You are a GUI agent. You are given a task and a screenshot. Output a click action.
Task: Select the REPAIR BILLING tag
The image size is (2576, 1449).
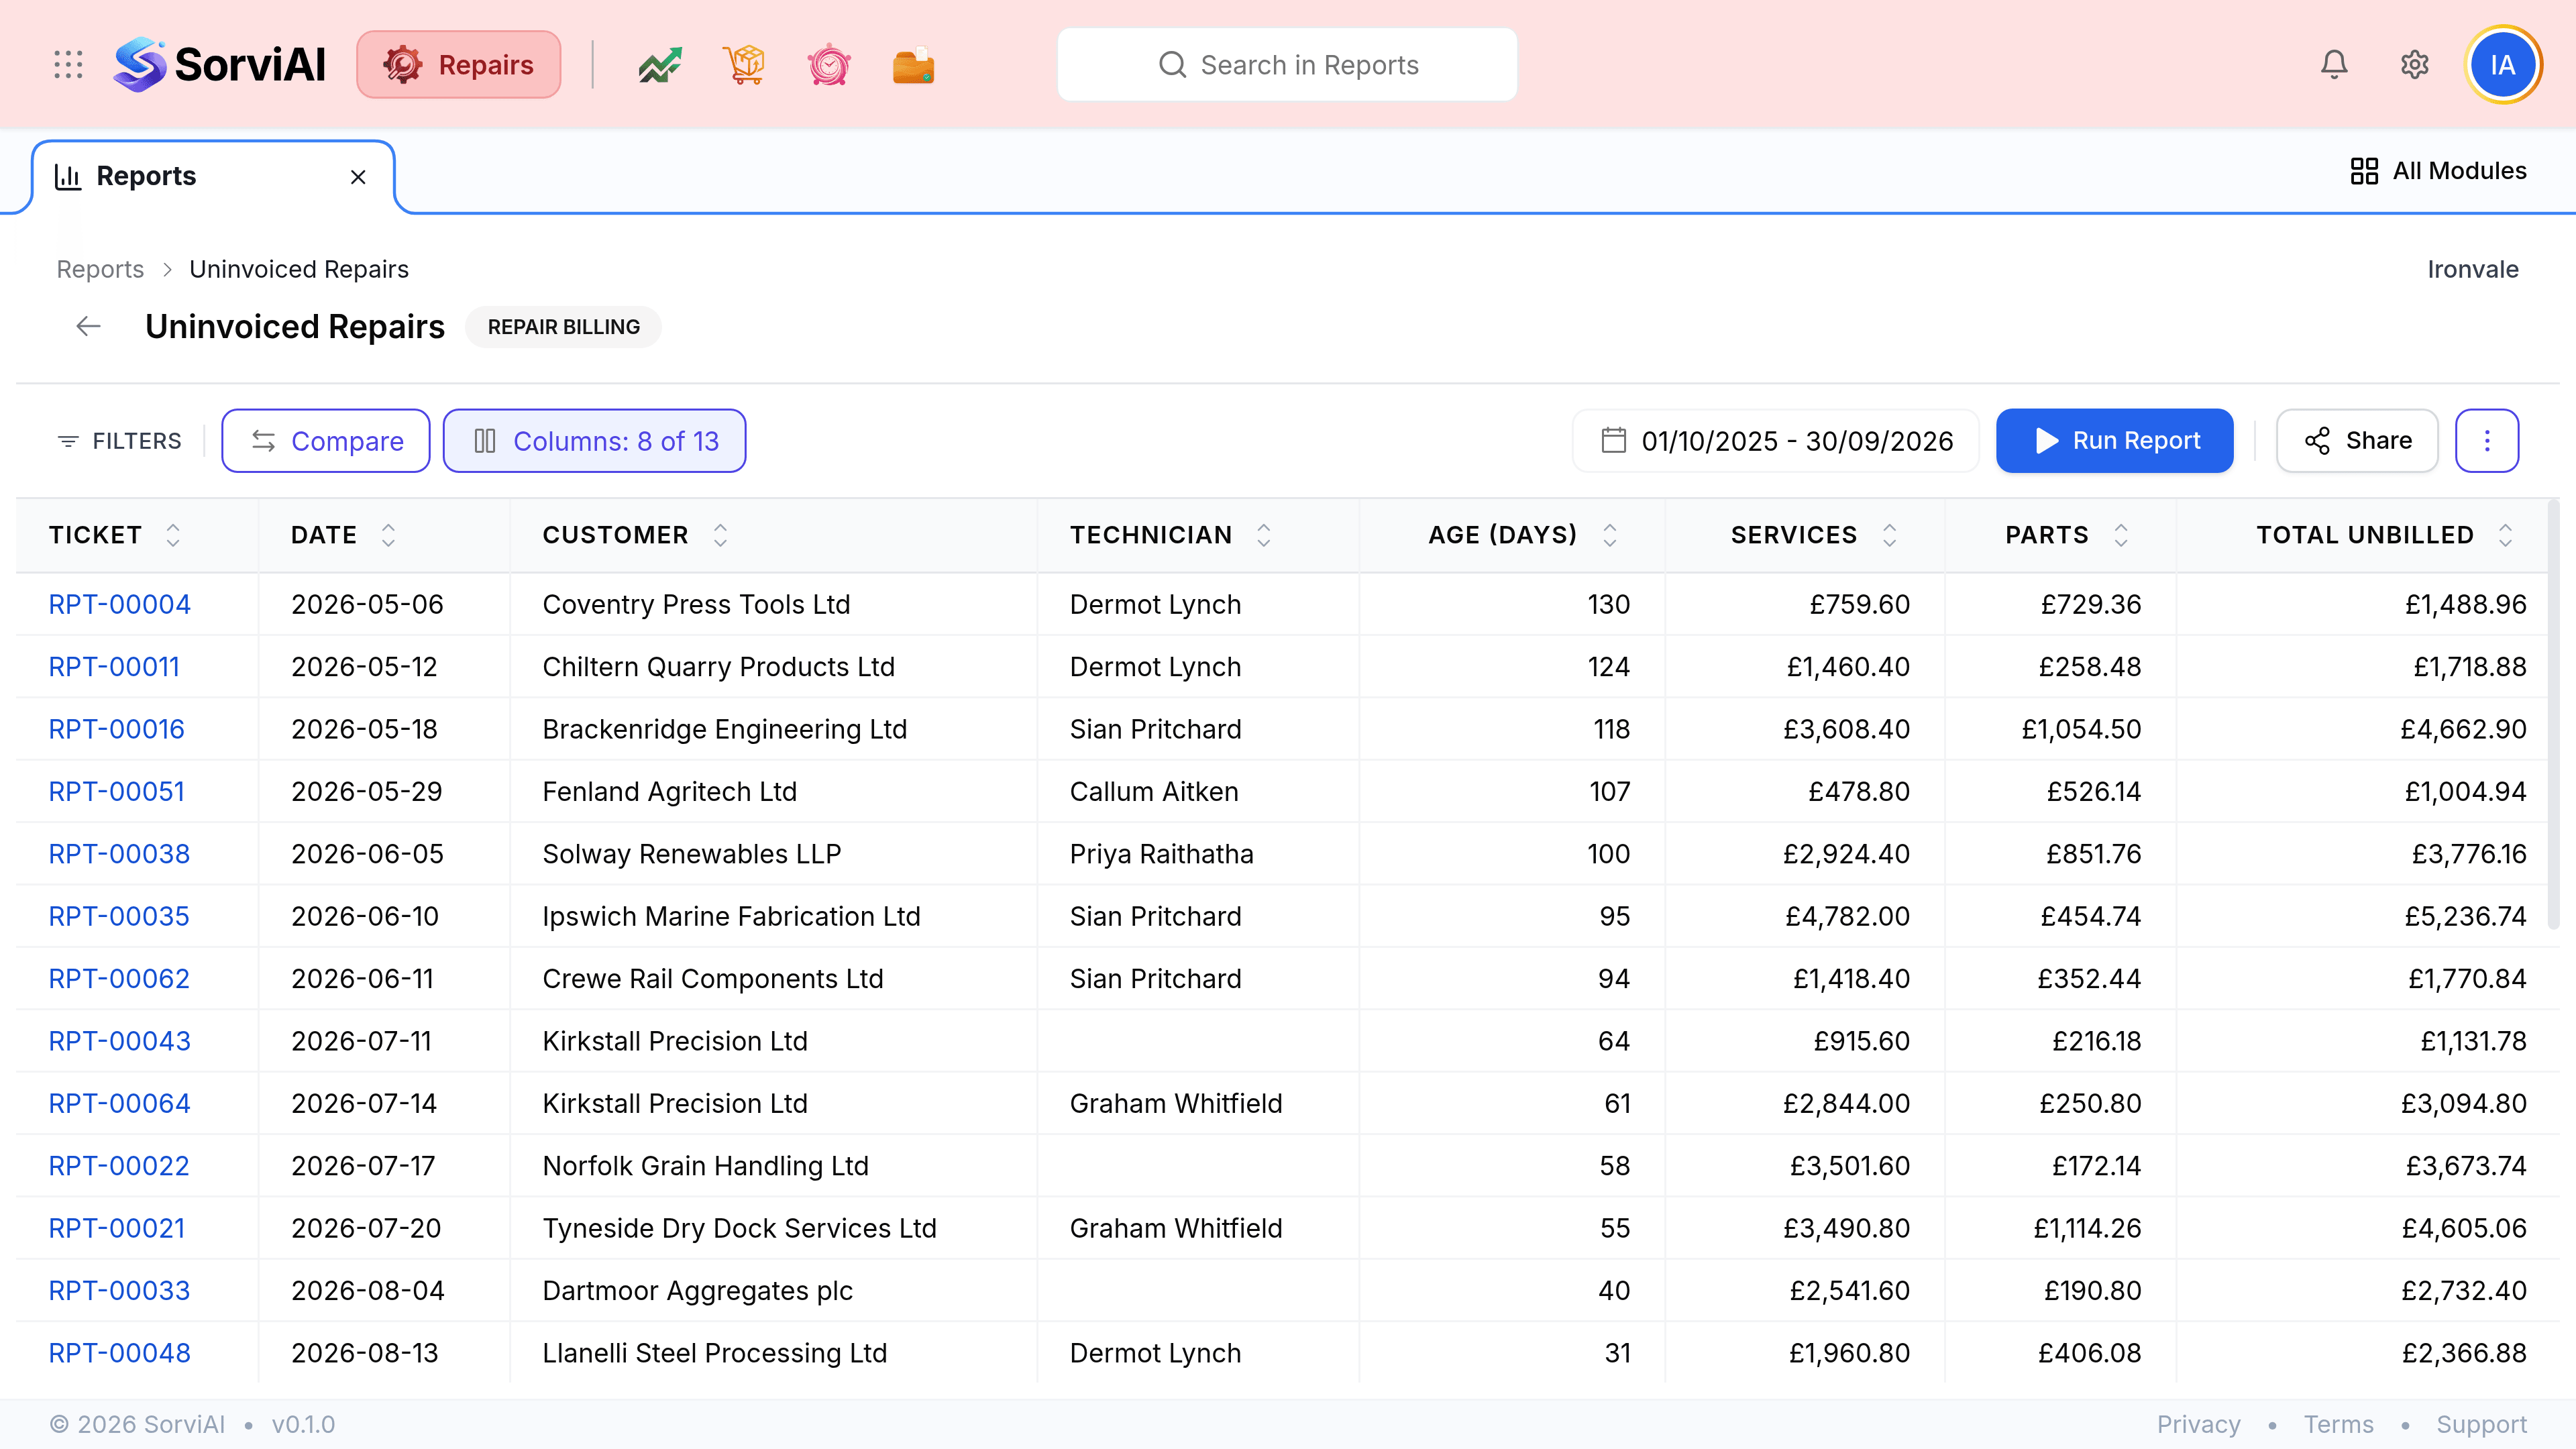click(563, 327)
